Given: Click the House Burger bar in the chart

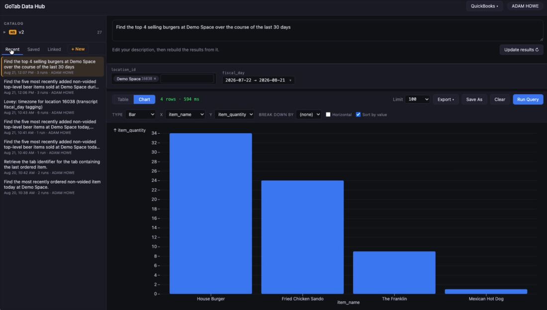Looking at the screenshot, I should pos(211,214).
